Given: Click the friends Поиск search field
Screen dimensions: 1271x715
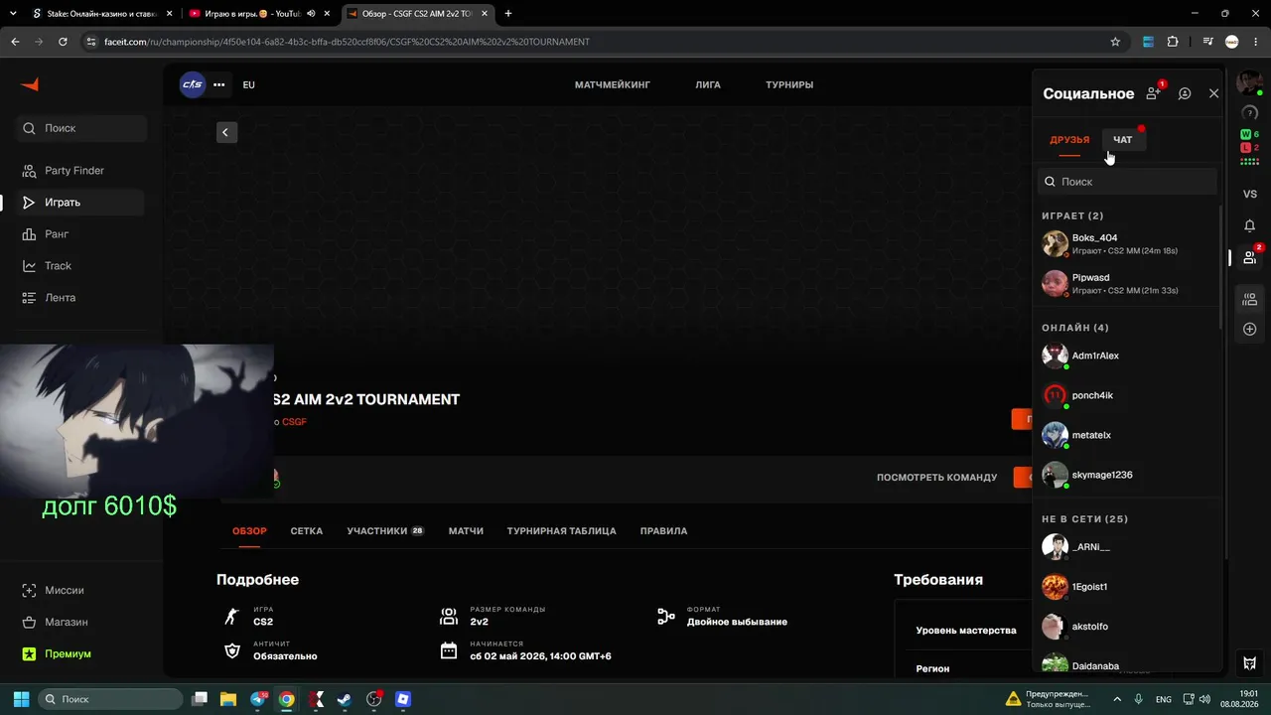Looking at the screenshot, I should (x=1127, y=182).
